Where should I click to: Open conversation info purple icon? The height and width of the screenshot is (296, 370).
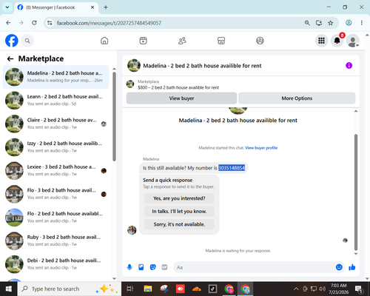pyautogui.click(x=349, y=66)
